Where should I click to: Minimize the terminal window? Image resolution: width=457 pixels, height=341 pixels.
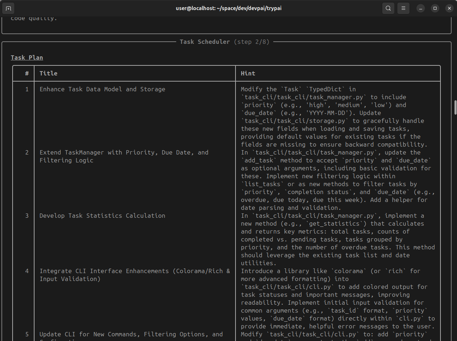coord(421,8)
